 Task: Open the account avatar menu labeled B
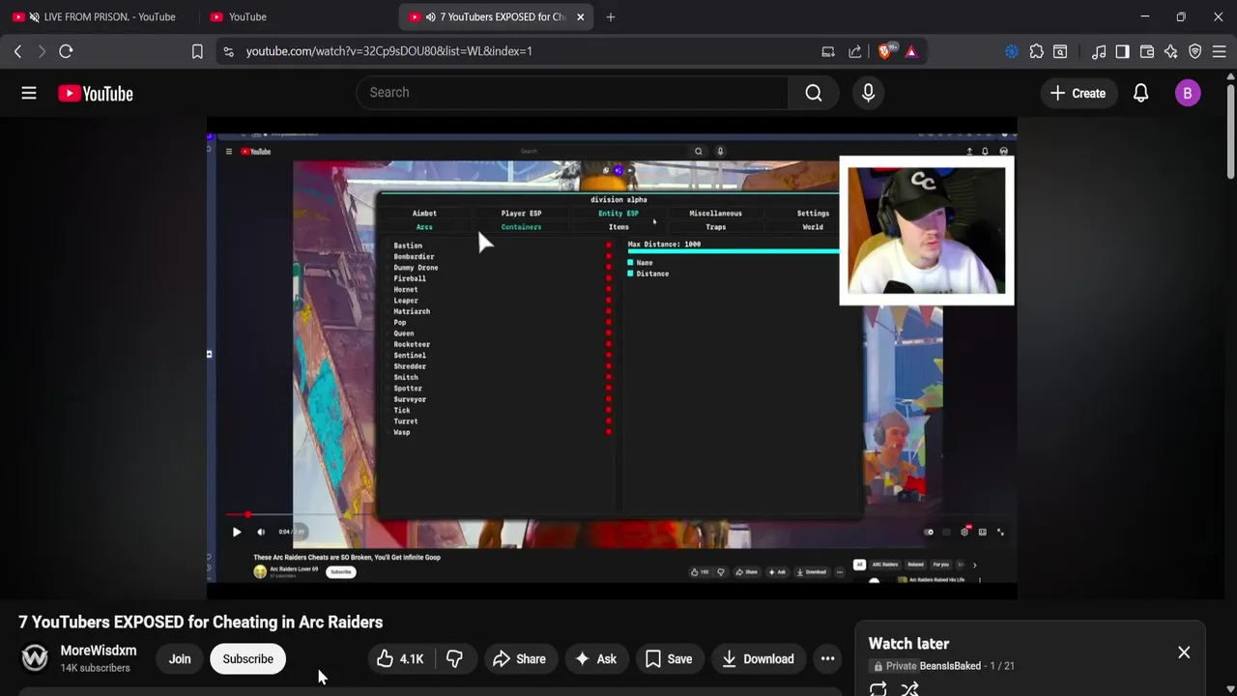[1188, 93]
